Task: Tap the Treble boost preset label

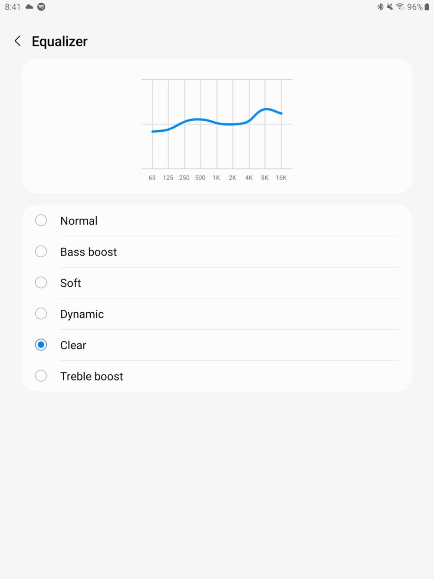Action: 92,376
